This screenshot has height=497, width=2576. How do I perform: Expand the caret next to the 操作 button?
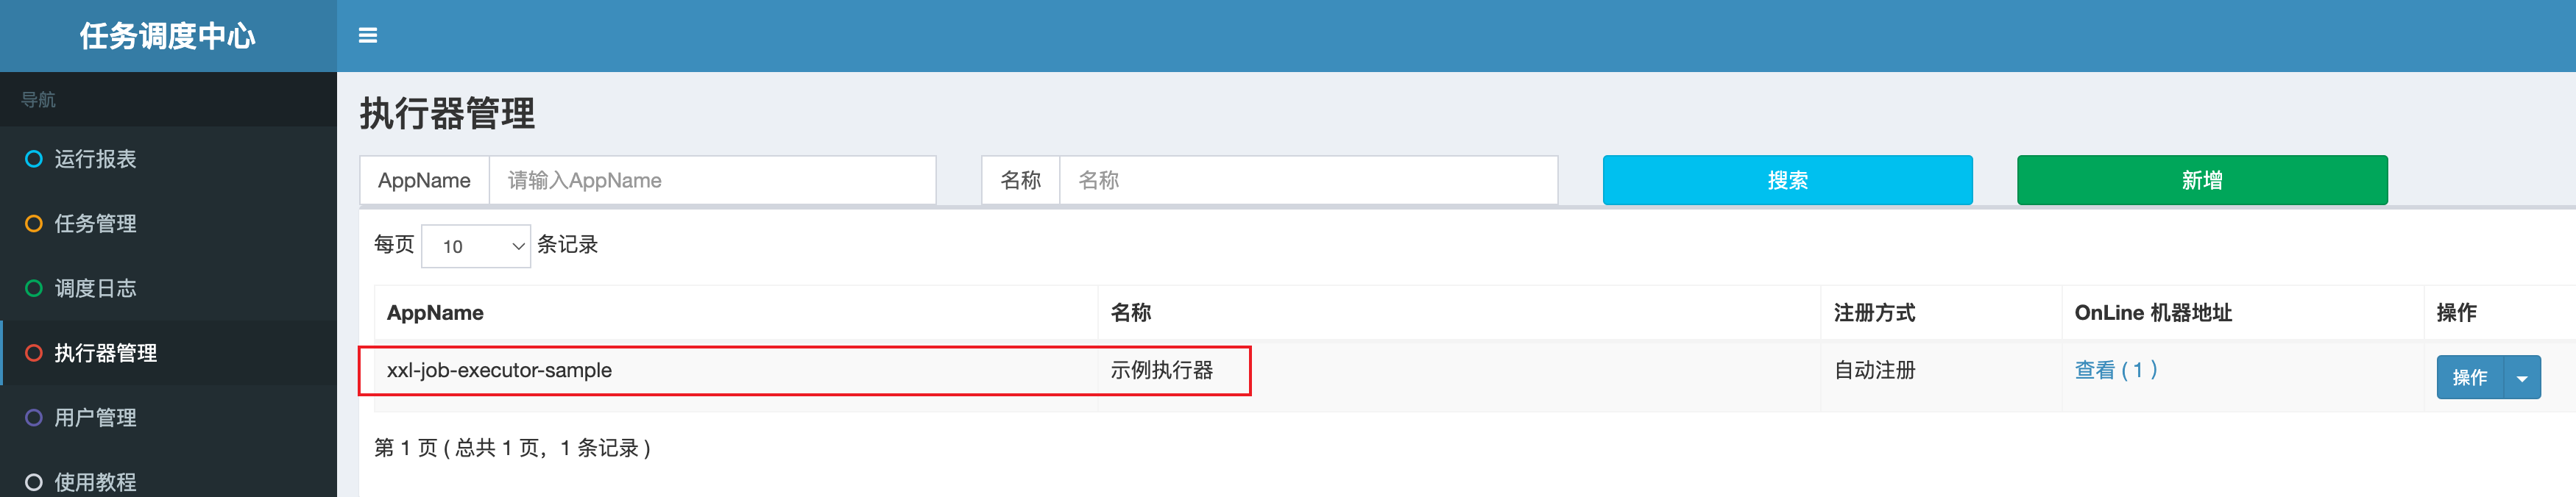tap(2522, 378)
